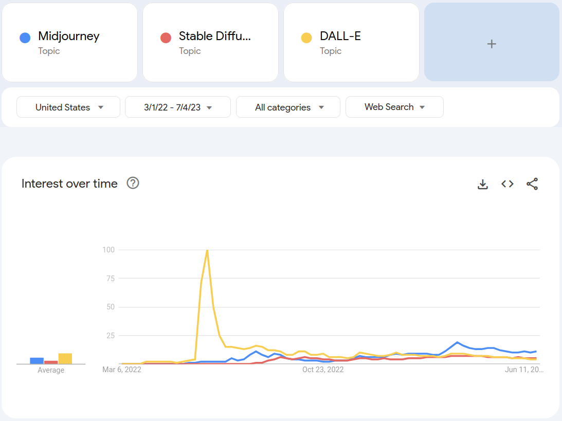
Task: Open the United States region dropdown
Action: coord(68,107)
